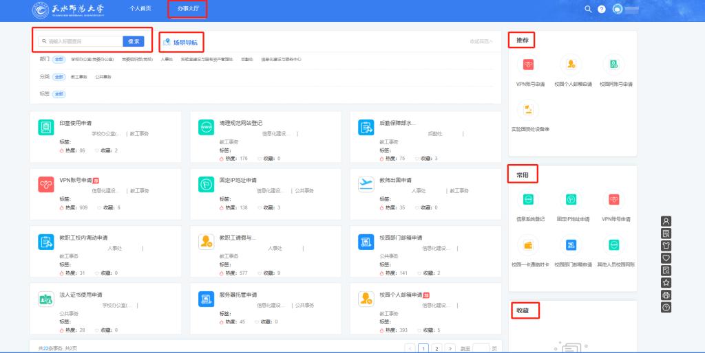Open the 印章使用申请 service icon
The image size is (705, 353).
click(x=46, y=127)
